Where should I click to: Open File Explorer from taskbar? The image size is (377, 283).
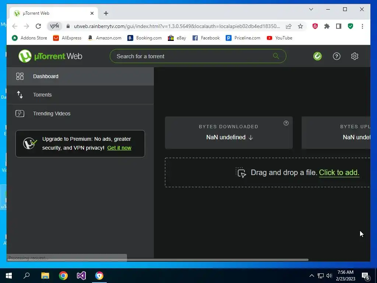tap(45, 276)
